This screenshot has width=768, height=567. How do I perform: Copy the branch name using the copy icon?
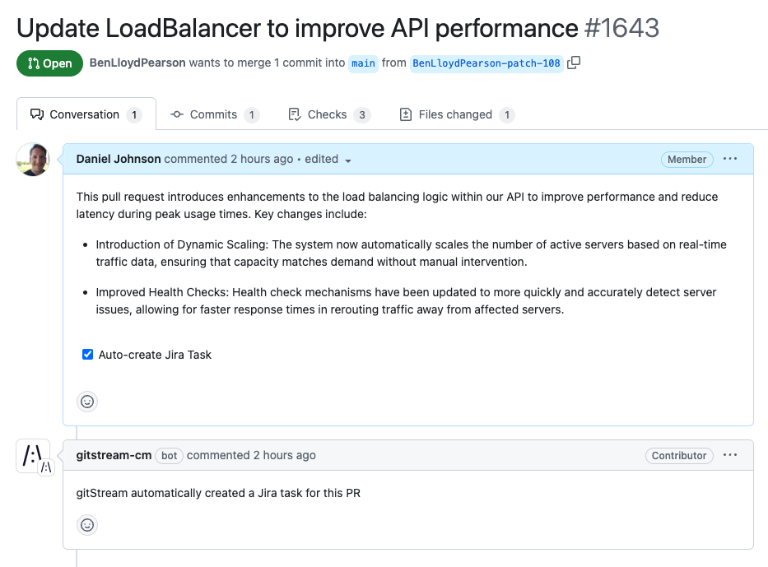(573, 63)
